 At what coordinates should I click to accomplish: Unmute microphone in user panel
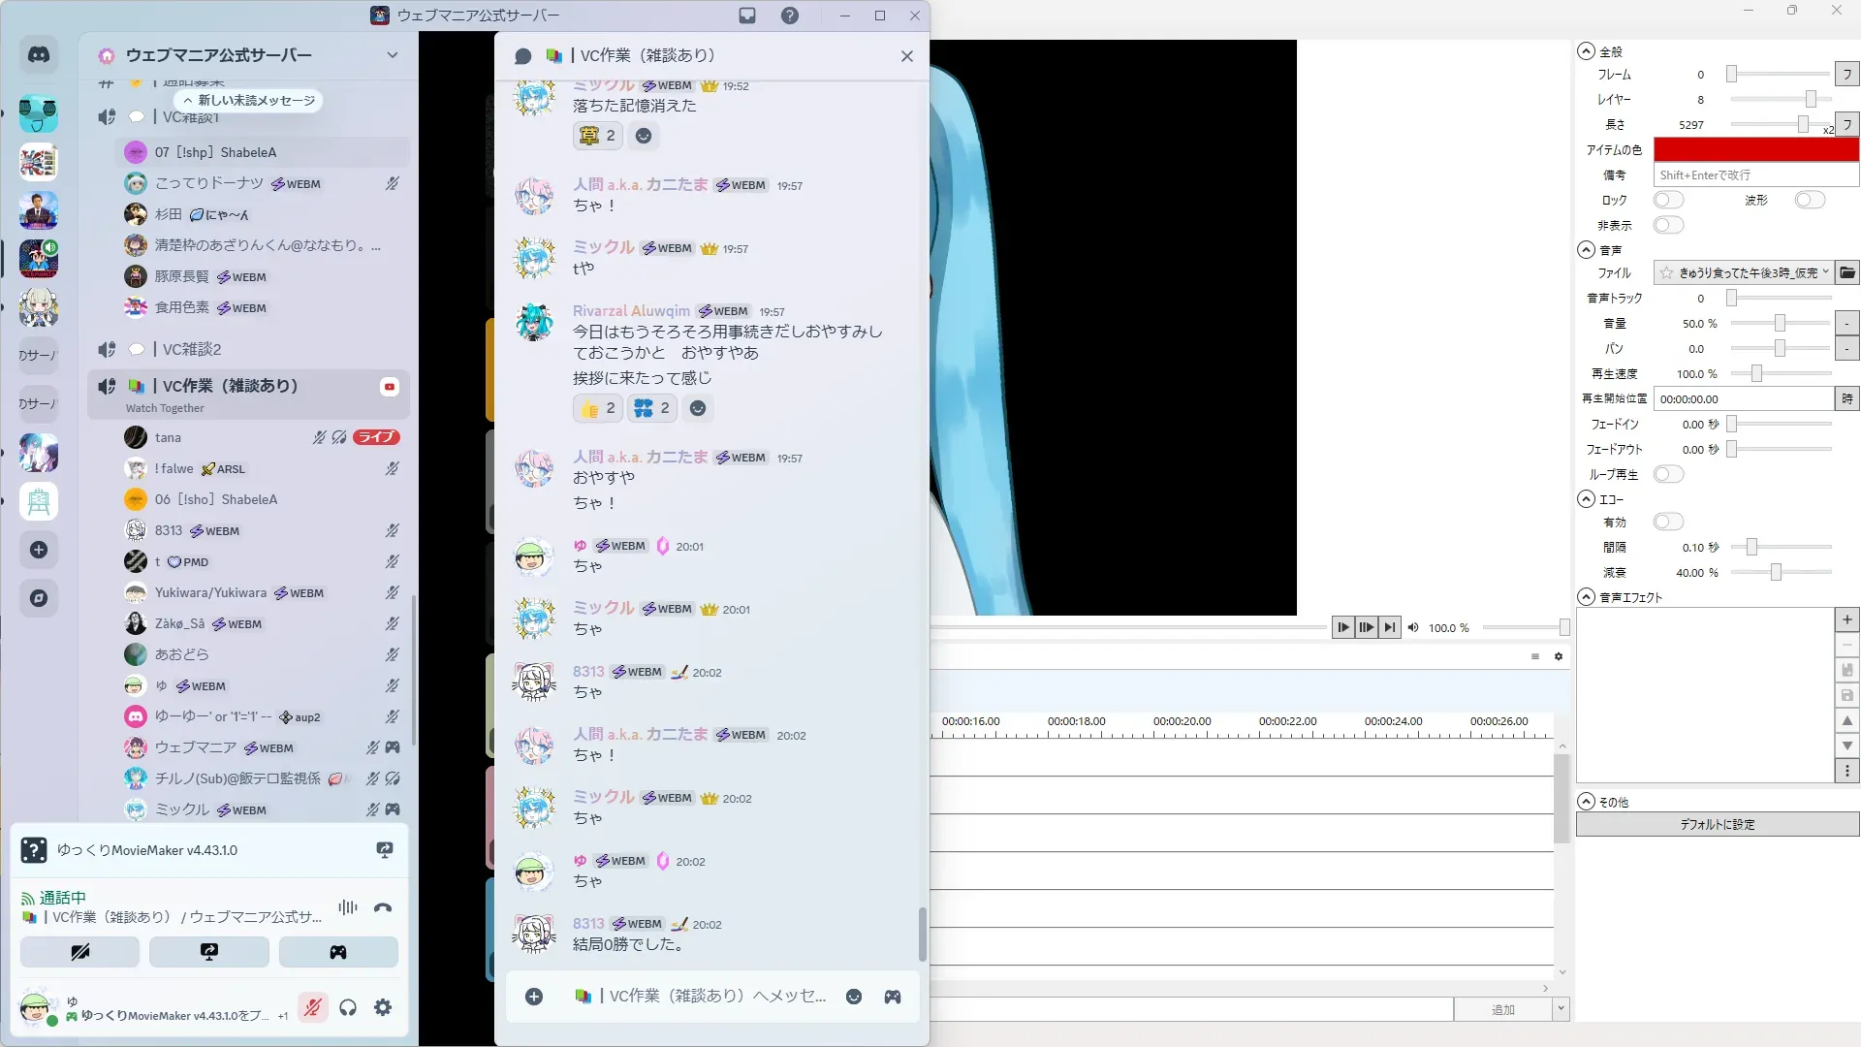point(312,1007)
